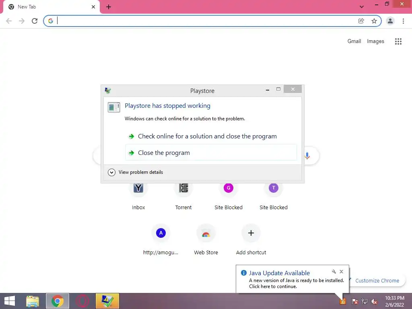The width and height of the screenshot is (412, 309).
Task: Open the http://amogu... shortcut
Action: [x=161, y=240]
